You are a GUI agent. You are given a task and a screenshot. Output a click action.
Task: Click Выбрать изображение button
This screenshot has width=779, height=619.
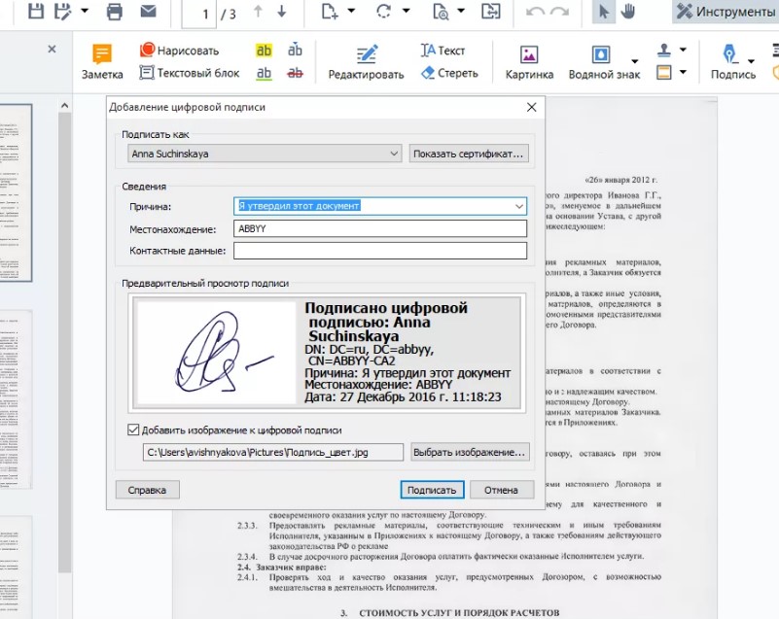(x=469, y=452)
